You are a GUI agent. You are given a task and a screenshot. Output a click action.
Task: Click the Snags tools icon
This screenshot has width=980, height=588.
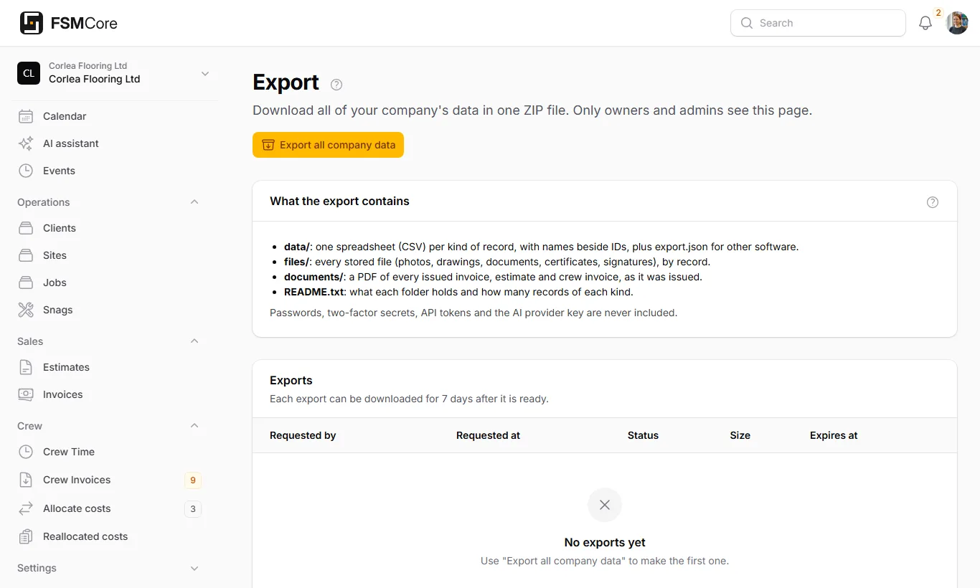(26, 310)
